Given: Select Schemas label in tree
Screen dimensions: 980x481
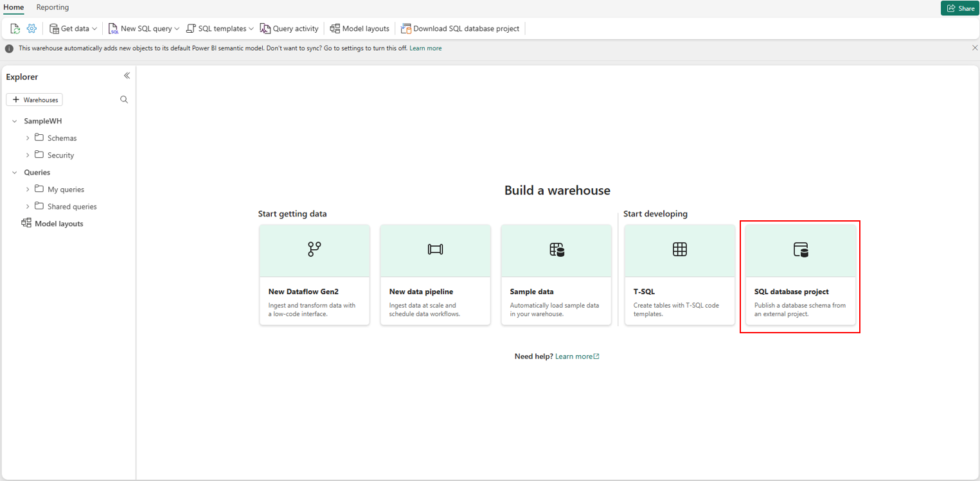Looking at the screenshot, I should tap(62, 138).
